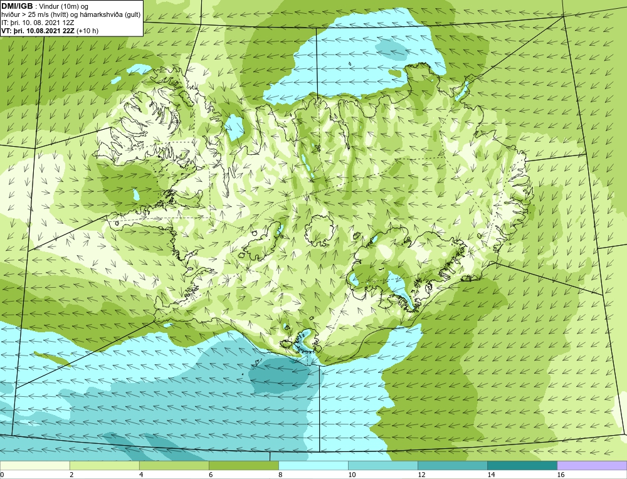627x479 pixels.
Task: Click the 'hviður > 25 m/s' description line
Action: [x=71, y=15]
